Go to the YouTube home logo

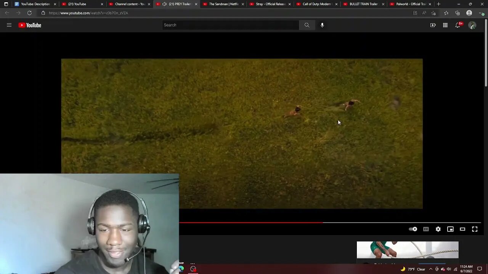[30, 25]
